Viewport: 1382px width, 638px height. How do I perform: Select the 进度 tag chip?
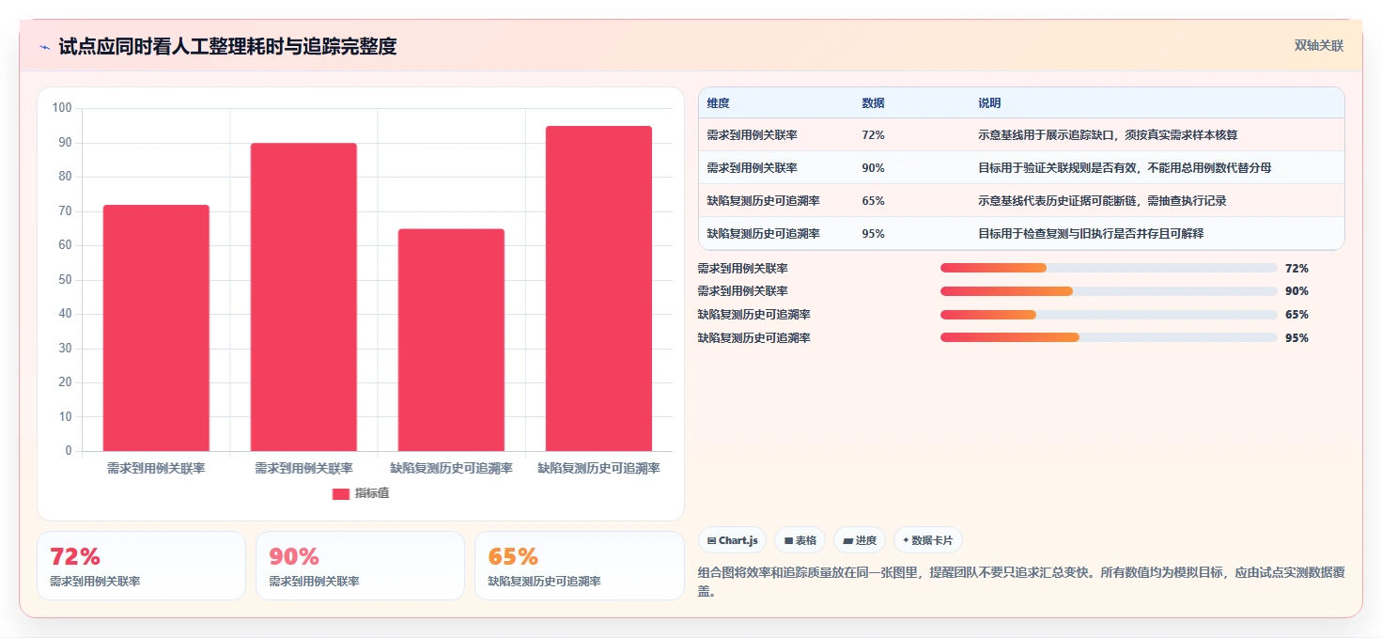pos(860,540)
